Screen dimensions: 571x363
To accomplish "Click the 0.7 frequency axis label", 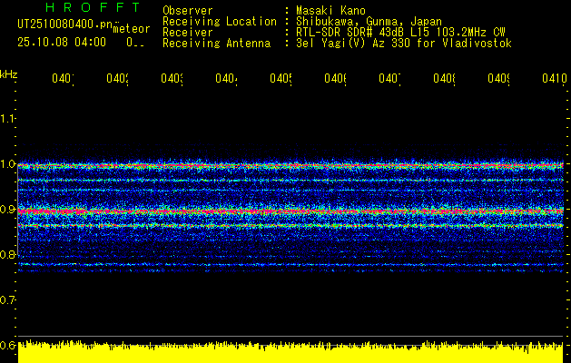I will coord(8,300).
